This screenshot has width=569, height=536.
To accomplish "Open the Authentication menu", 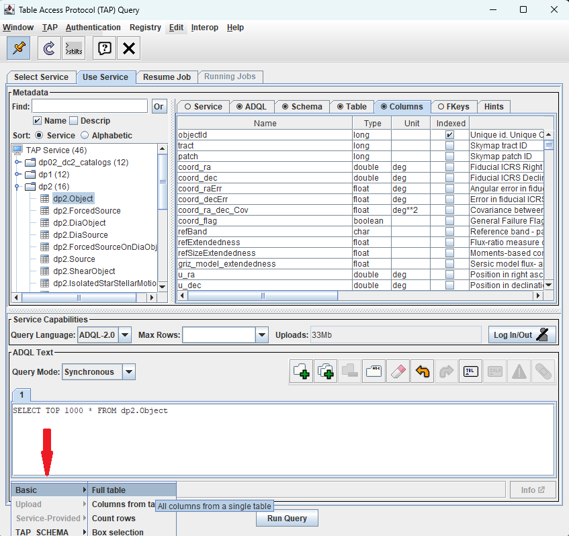I will pyautogui.click(x=93, y=28).
